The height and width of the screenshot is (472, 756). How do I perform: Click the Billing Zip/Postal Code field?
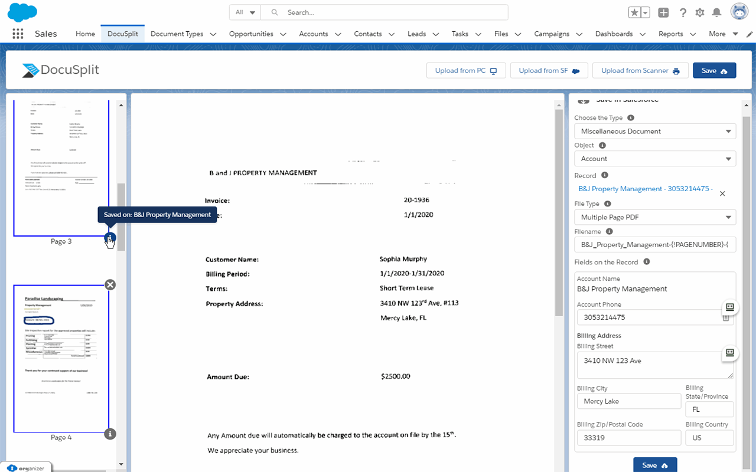tap(629, 437)
